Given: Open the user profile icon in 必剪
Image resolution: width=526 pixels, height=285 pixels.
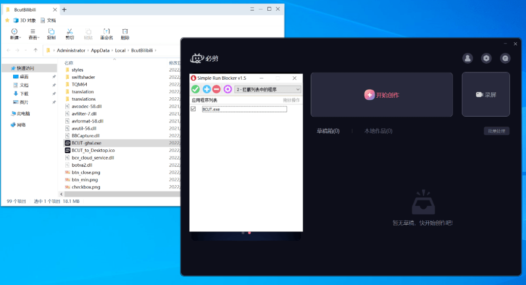Looking at the screenshot, I should tap(468, 58).
